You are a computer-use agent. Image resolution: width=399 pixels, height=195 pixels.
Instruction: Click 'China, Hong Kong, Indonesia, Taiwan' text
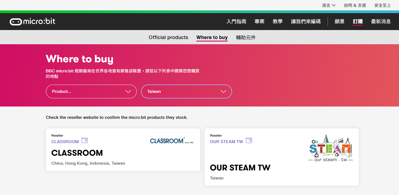88,163
